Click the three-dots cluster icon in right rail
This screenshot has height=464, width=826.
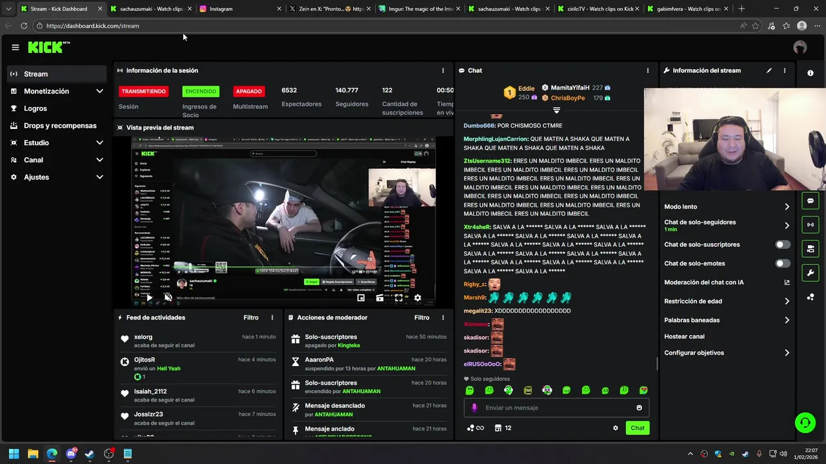pos(811,297)
